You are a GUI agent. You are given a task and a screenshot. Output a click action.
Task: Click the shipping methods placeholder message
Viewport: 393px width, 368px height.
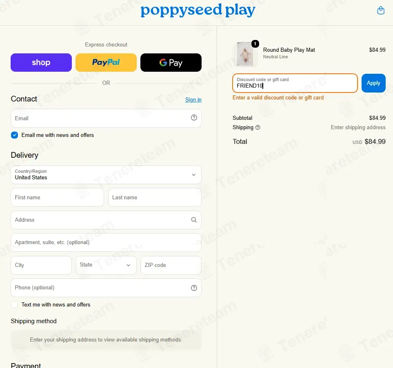(x=106, y=340)
